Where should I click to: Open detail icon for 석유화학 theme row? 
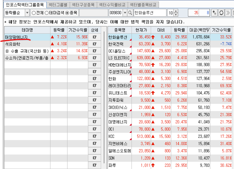[95, 44]
